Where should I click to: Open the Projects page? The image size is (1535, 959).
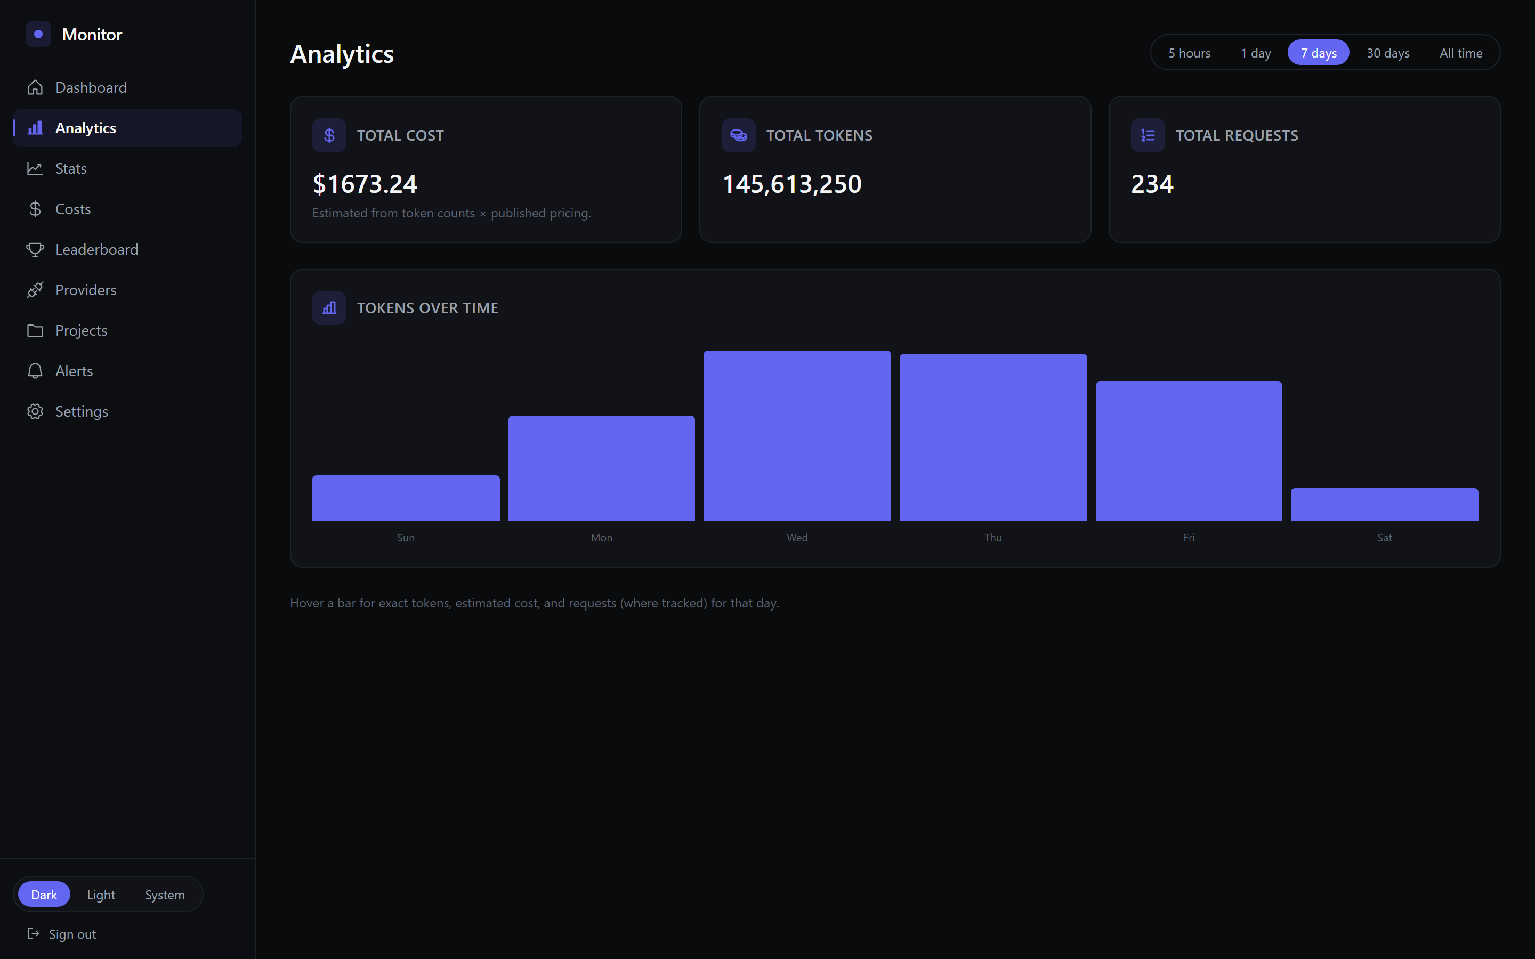[x=127, y=330]
